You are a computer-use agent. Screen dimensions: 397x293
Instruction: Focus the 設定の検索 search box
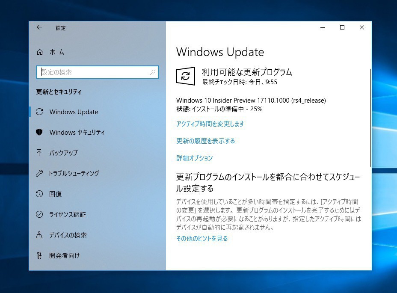(x=98, y=72)
